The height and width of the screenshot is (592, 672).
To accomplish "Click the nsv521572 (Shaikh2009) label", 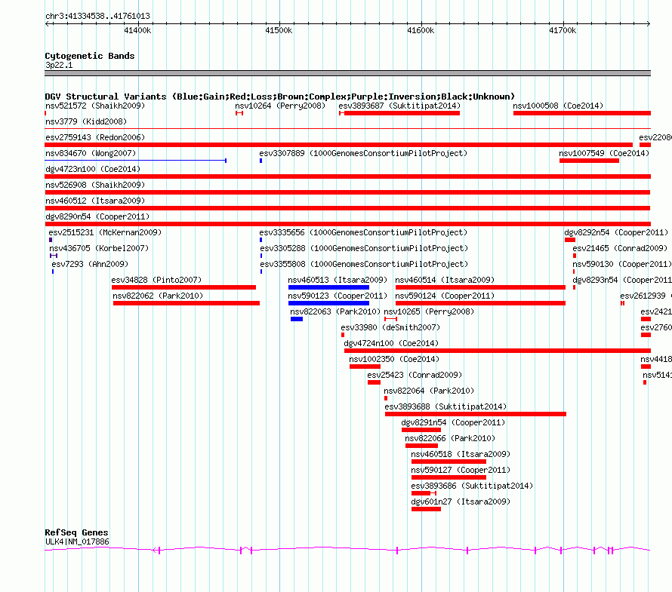I will 95,106.
